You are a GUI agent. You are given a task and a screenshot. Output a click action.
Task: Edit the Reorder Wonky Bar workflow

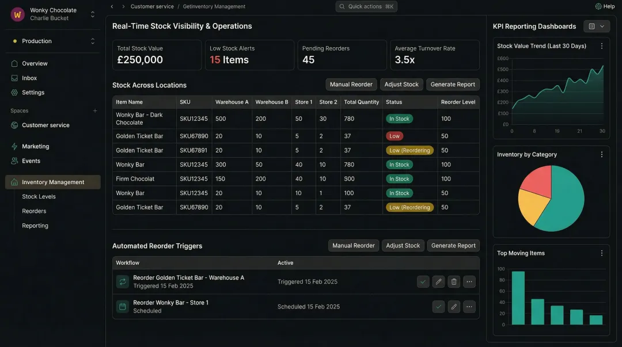(454, 307)
